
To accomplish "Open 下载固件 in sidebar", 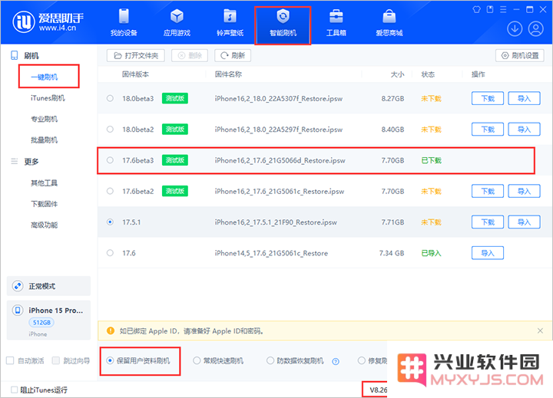I will (x=44, y=204).
